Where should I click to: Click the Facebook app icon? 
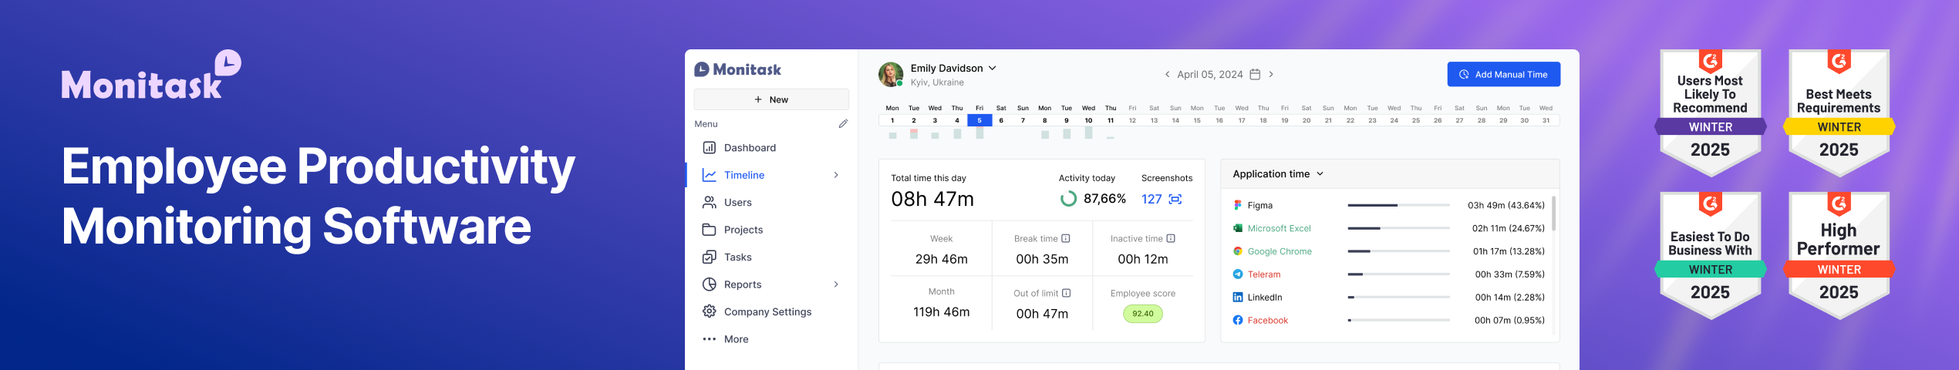pos(1237,320)
